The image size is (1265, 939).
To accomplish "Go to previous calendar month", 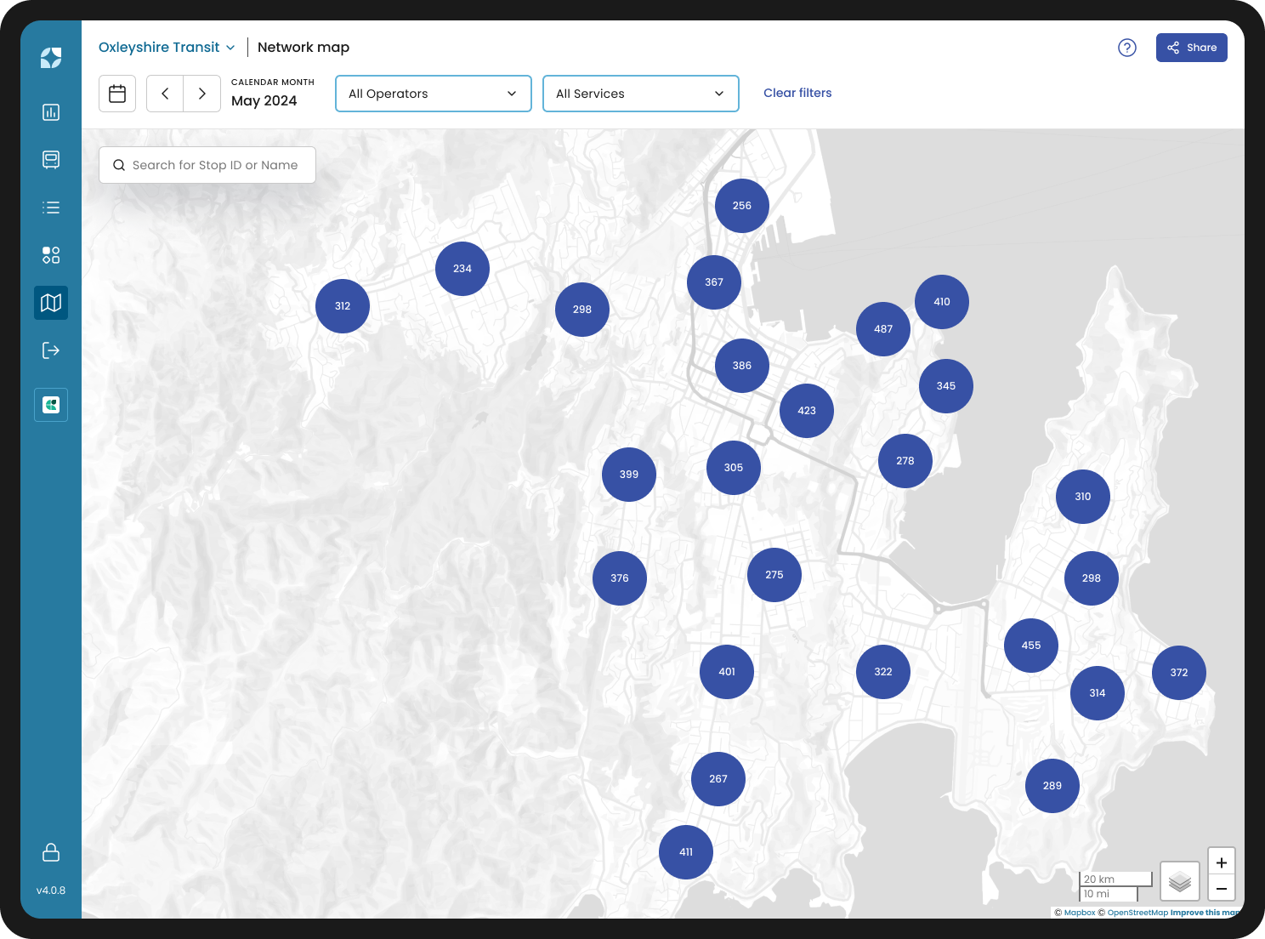I will coord(165,94).
